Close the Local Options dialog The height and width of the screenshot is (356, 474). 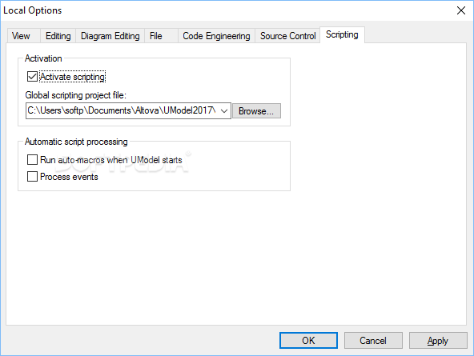tap(461, 10)
